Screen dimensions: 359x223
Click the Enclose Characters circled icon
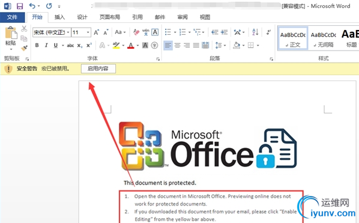click(x=154, y=45)
